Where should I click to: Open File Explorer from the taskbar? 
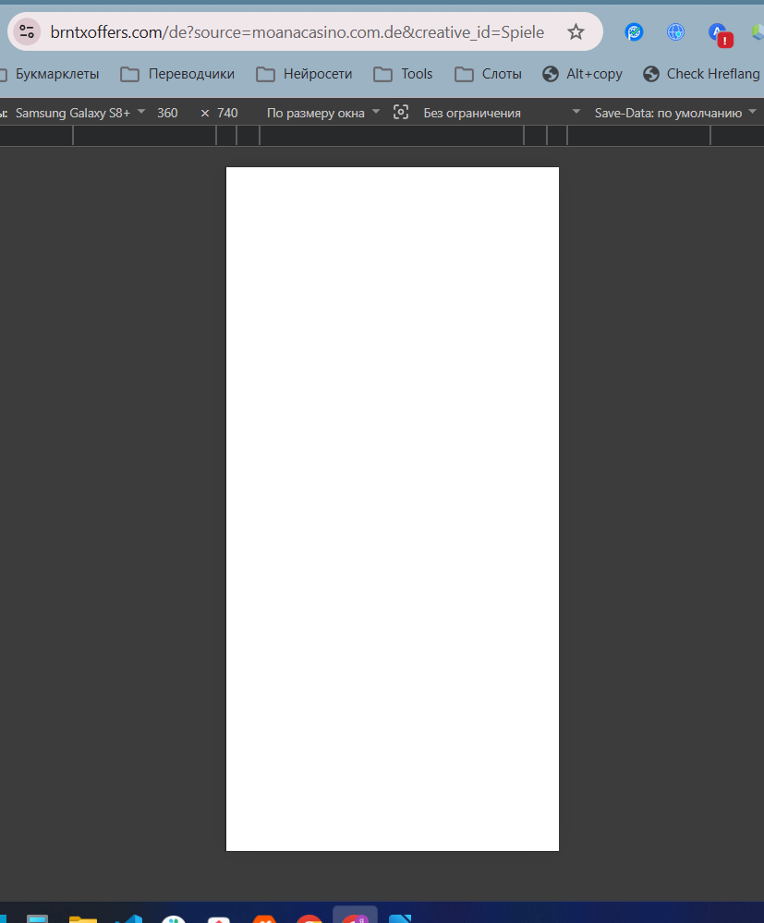83,918
